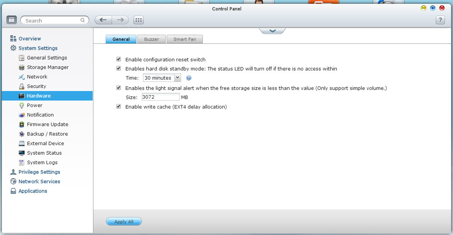The height and width of the screenshot is (235, 453).
Task: Open the Power settings page
Action: point(34,106)
